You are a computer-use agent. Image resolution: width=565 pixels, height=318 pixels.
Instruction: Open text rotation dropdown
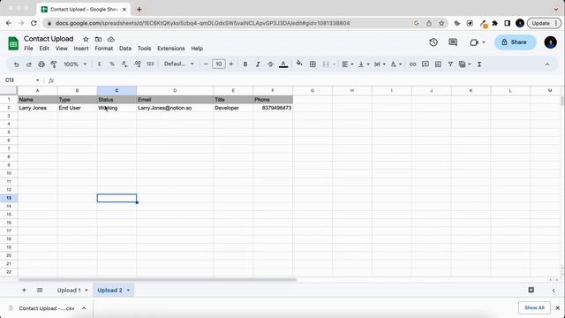tap(396, 64)
